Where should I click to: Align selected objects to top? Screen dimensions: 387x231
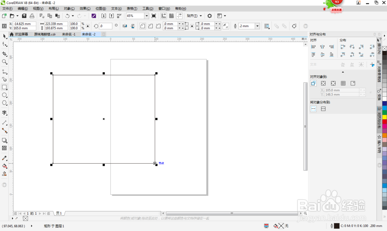[x=313, y=55]
